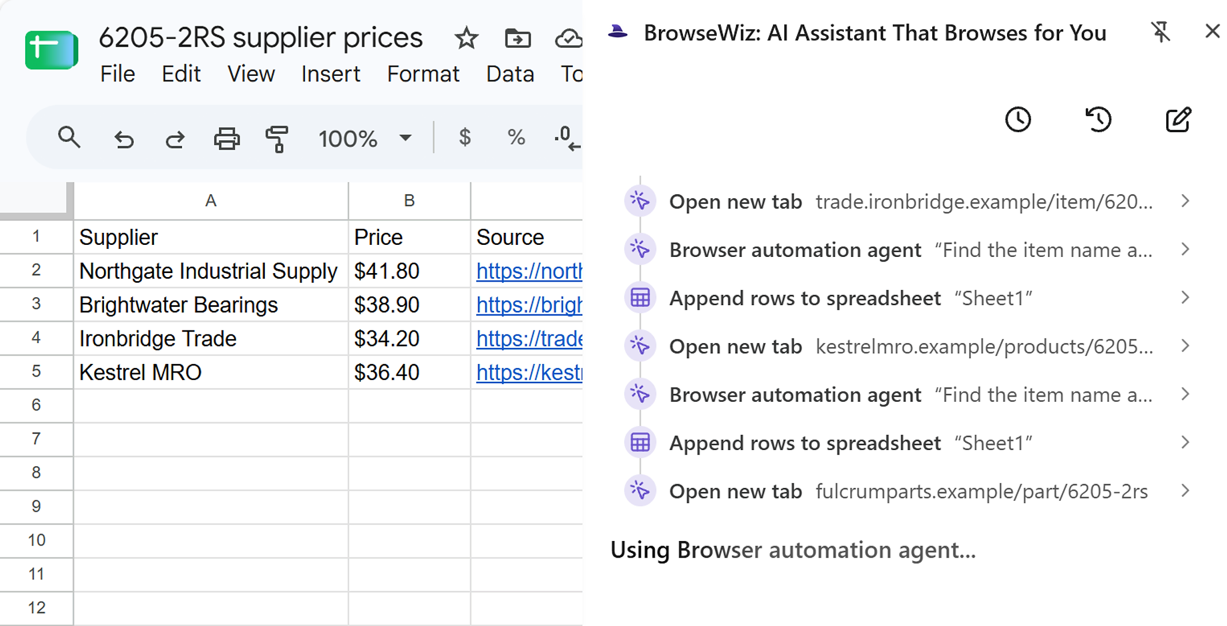Image resolution: width=1227 pixels, height=626 pixels.
Task: Start a new BrowseWiz chat
Action: pos(1178,120)
